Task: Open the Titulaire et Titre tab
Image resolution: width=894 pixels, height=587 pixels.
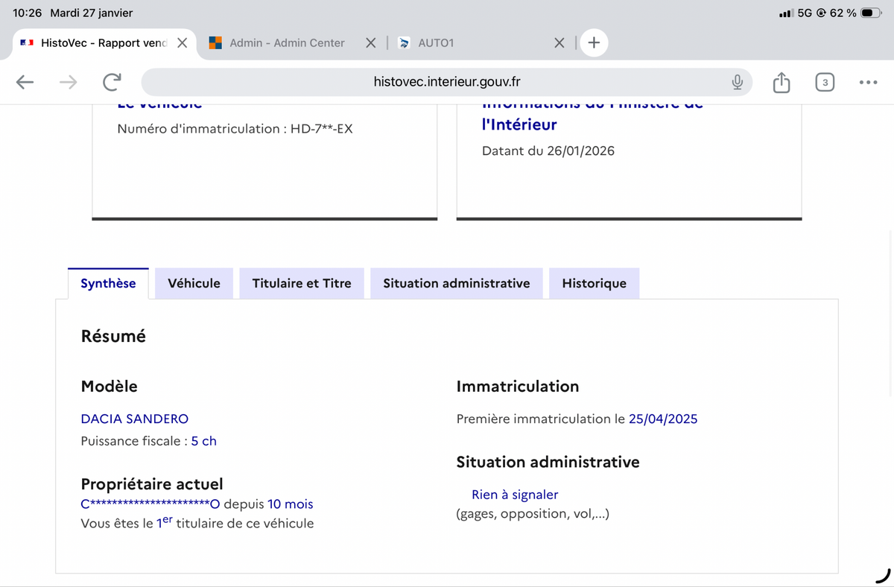Action: (301, 283)
